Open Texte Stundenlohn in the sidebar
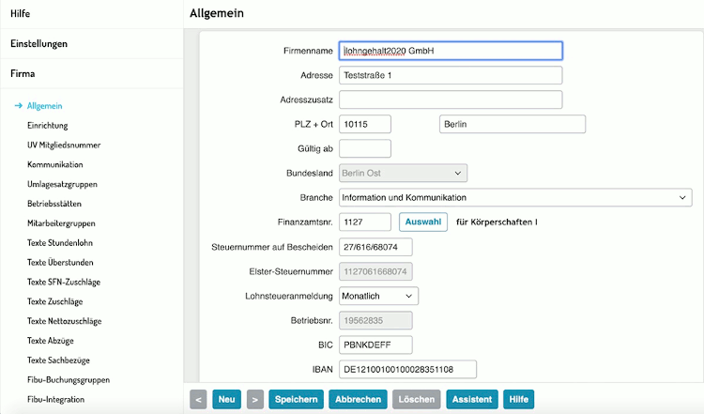 [x=60, y=243]
